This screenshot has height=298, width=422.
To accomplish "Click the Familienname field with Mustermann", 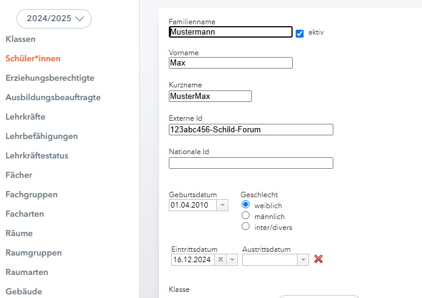I will [x=231, y=32].
